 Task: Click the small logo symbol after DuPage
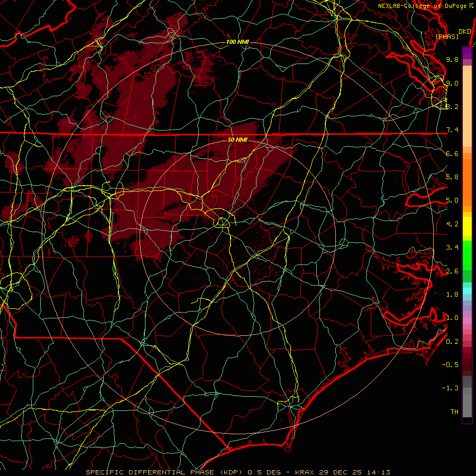click(471, 6)
